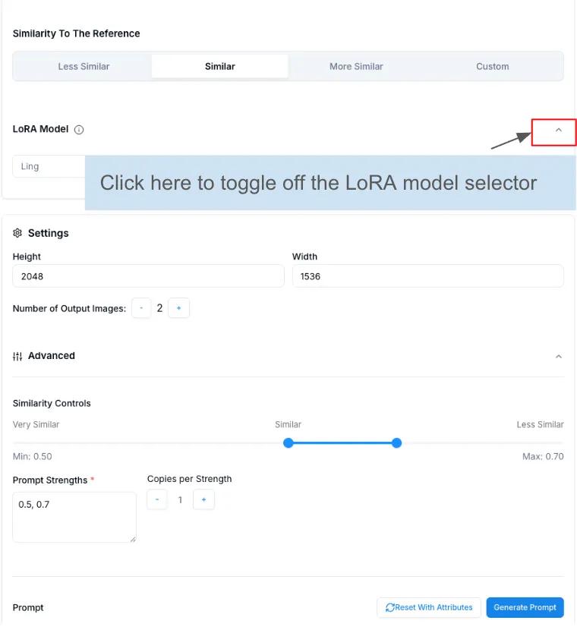The height and width of the screenshot is (633, 577).
Task: Decrease Copies per Strength
Action: [x=157, y=499]
